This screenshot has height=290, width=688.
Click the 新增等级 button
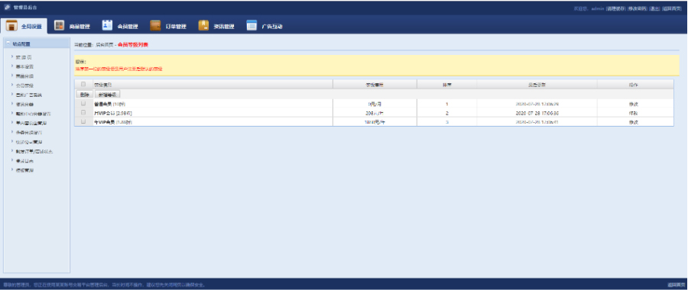[x=107, y=94]
